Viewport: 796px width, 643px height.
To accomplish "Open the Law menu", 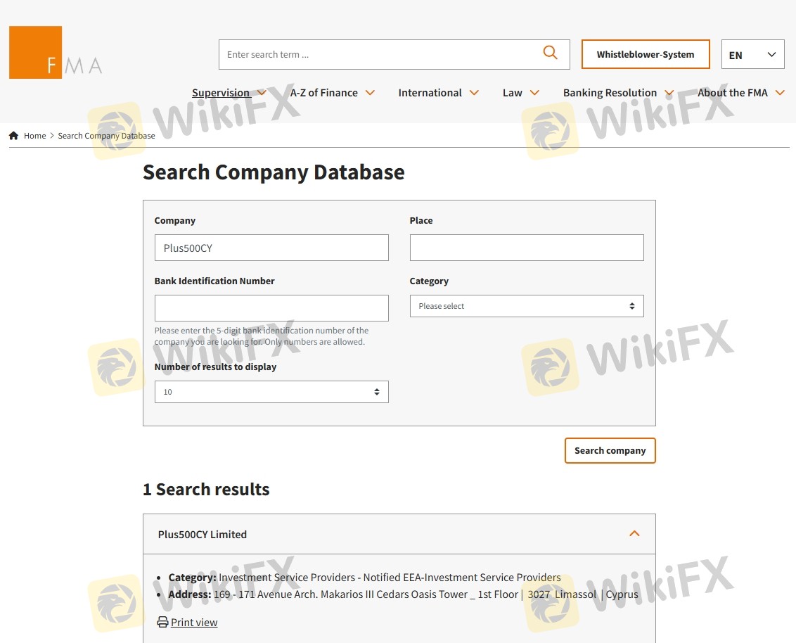I will (512, 93).
